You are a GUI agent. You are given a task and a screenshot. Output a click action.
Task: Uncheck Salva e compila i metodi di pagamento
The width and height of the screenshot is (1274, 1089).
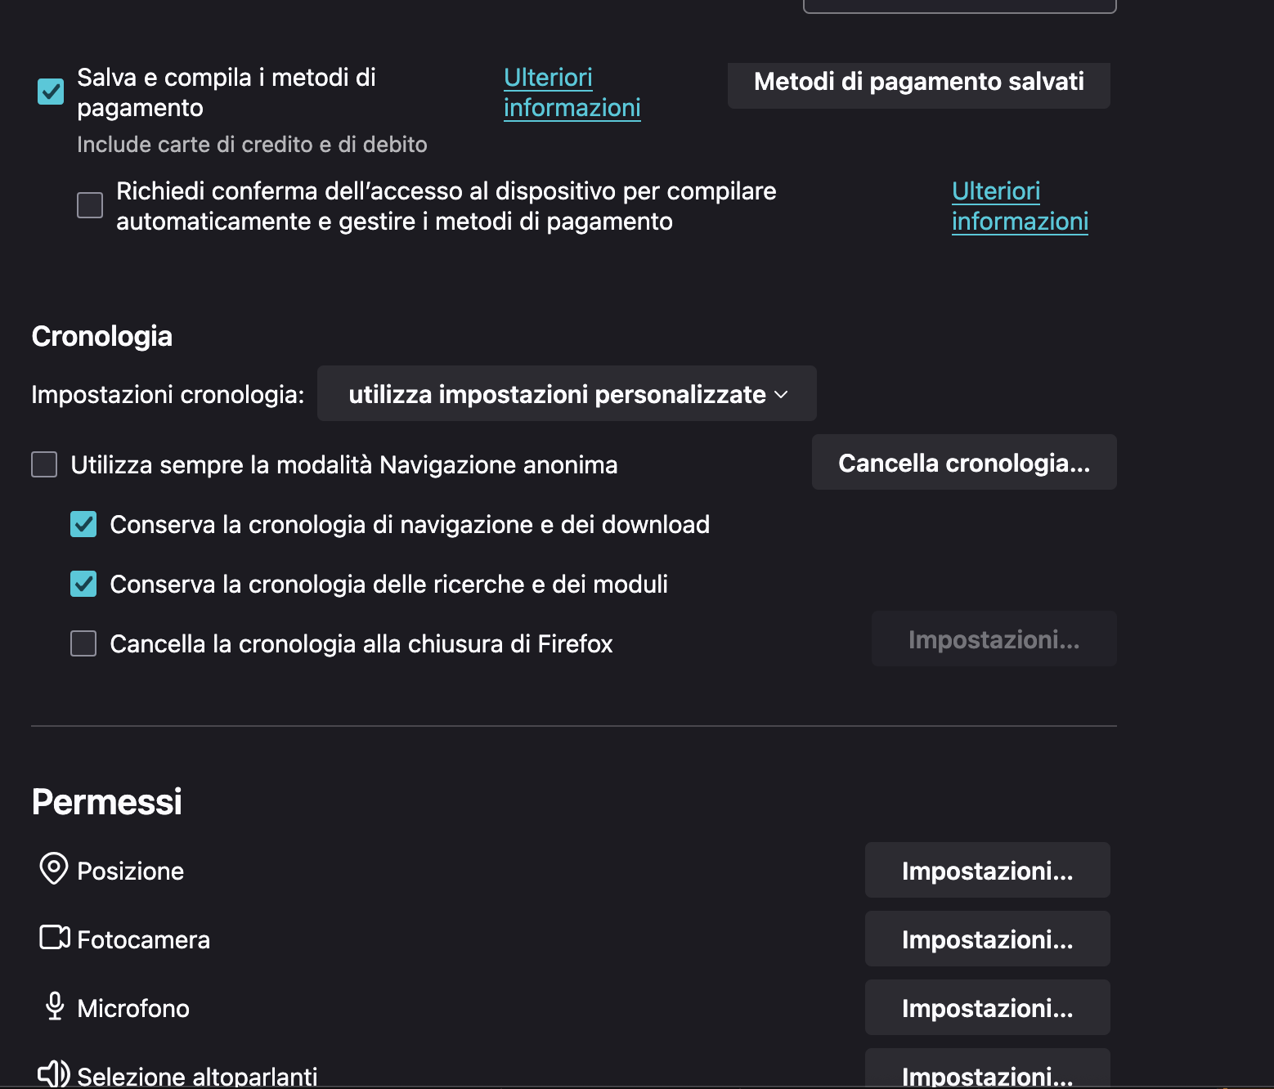click(51, 92)
